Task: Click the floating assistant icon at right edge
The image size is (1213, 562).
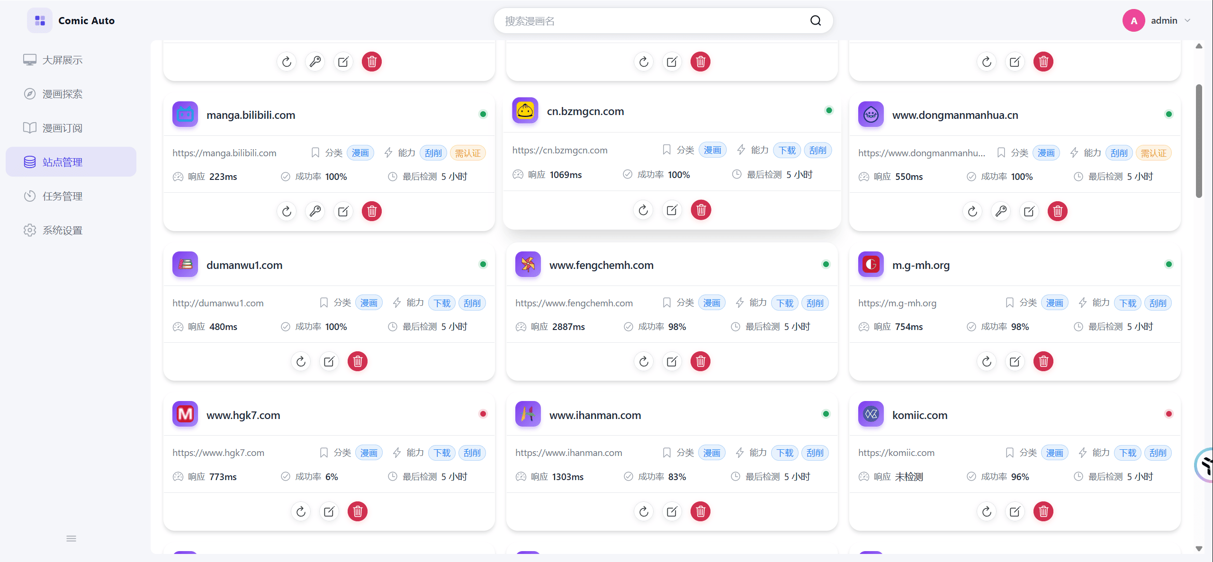Action: coord(1204,465)
